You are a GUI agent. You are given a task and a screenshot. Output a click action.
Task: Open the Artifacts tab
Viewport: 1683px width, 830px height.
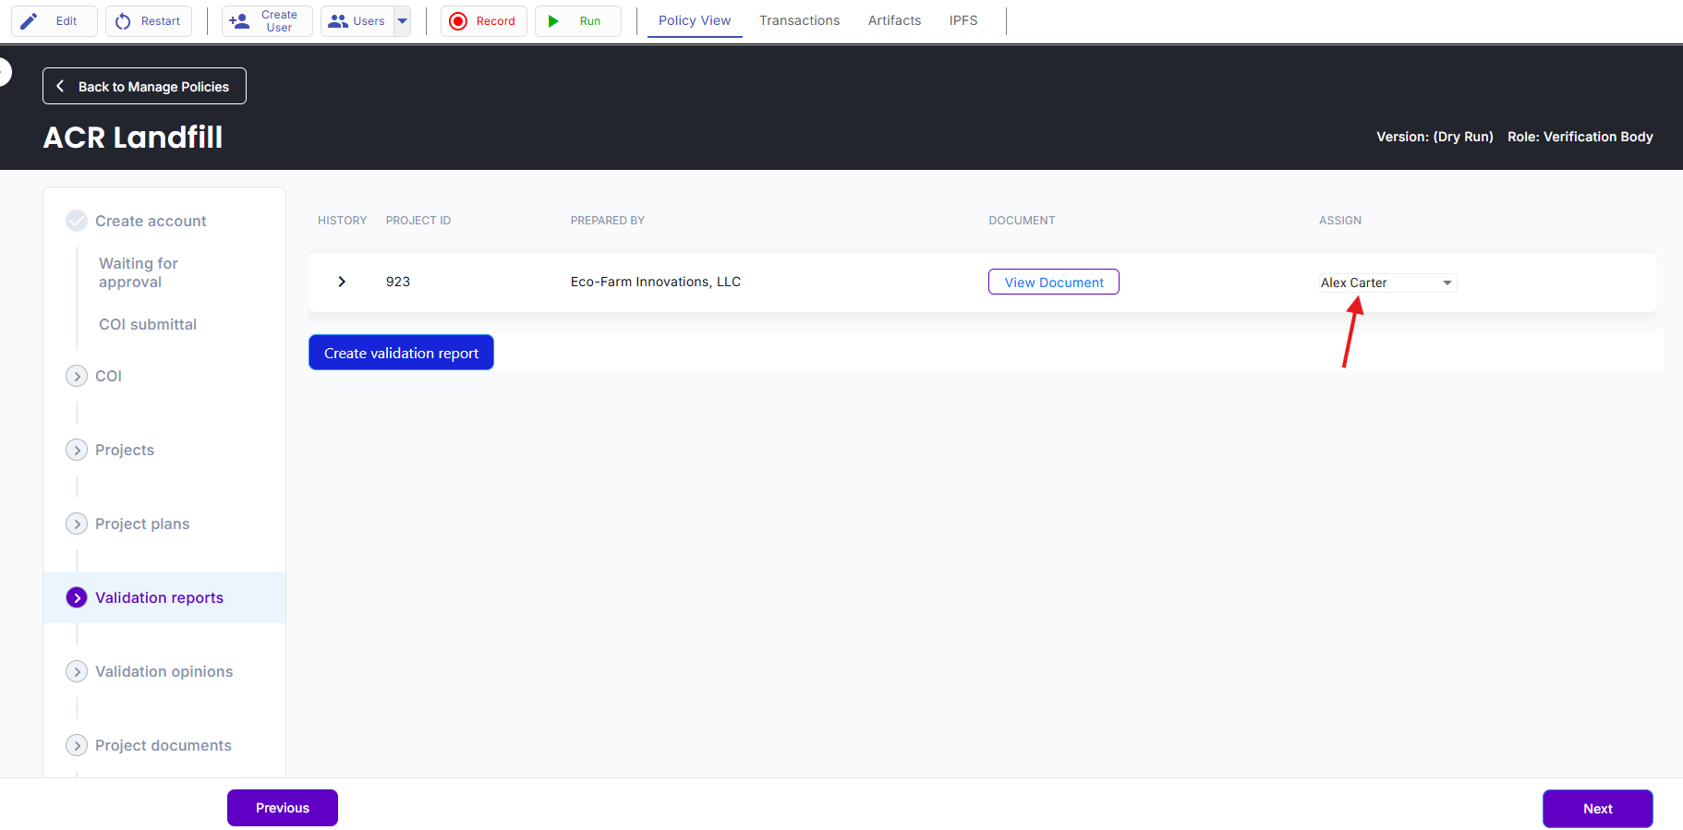click(895, 20)
